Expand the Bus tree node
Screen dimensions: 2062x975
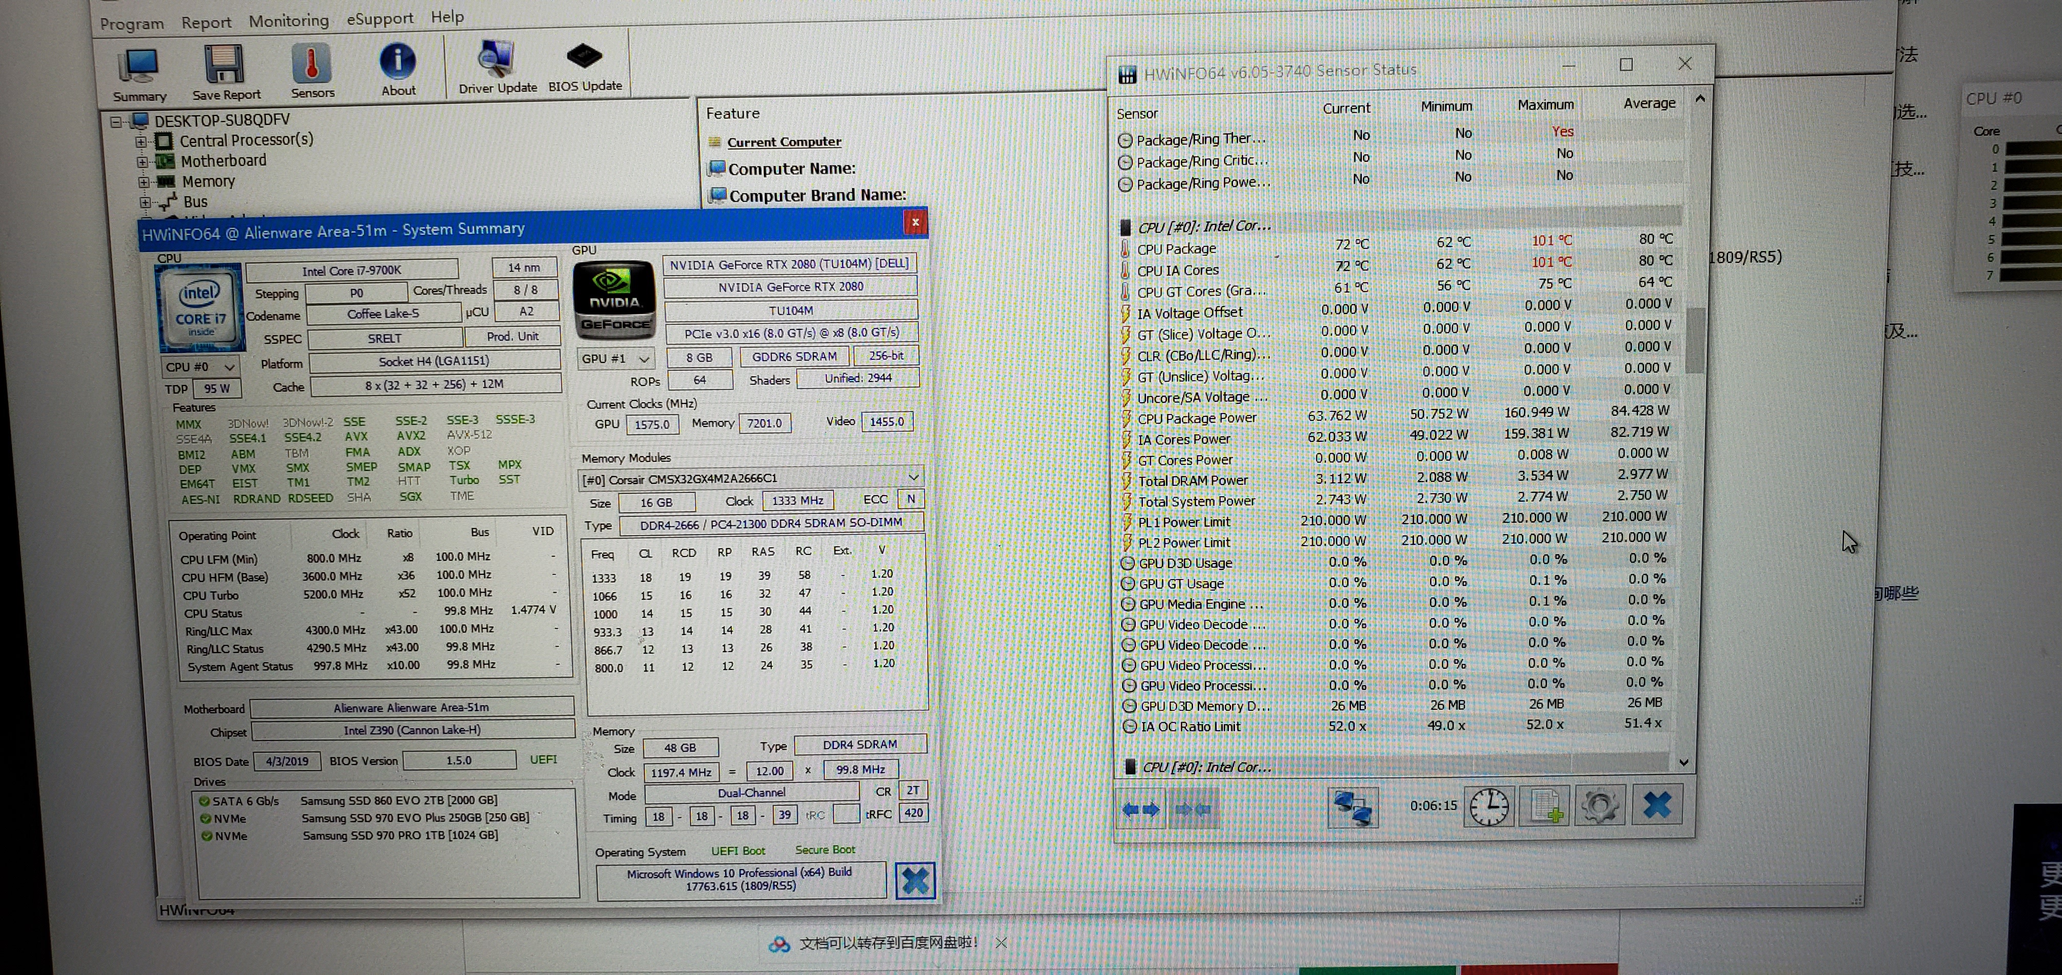(x=146, y=202)
